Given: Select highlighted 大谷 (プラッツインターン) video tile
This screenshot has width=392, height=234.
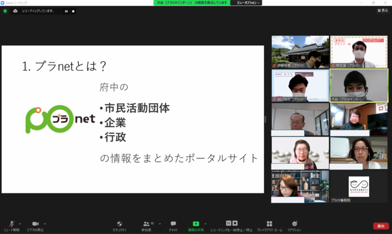Looking at the screenshot, I should tap(359, 85).
